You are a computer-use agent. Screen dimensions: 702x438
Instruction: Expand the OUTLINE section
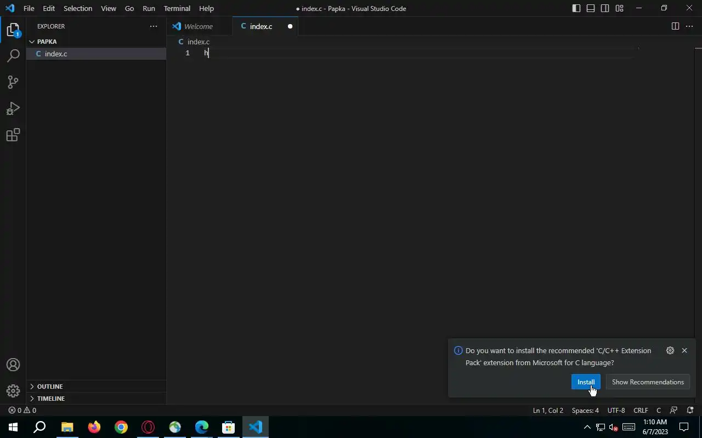click(x=96, y=387)
